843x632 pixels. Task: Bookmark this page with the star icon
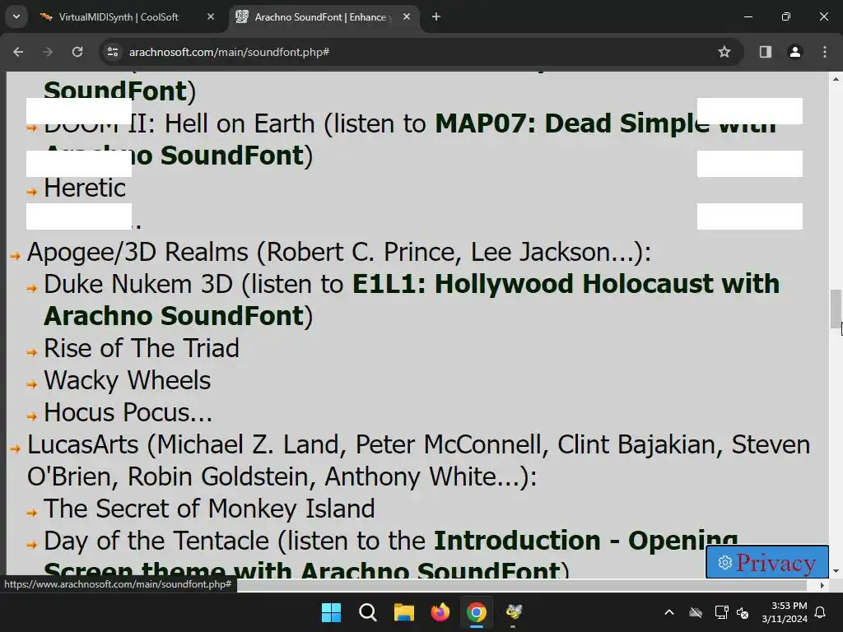point(724,52)
